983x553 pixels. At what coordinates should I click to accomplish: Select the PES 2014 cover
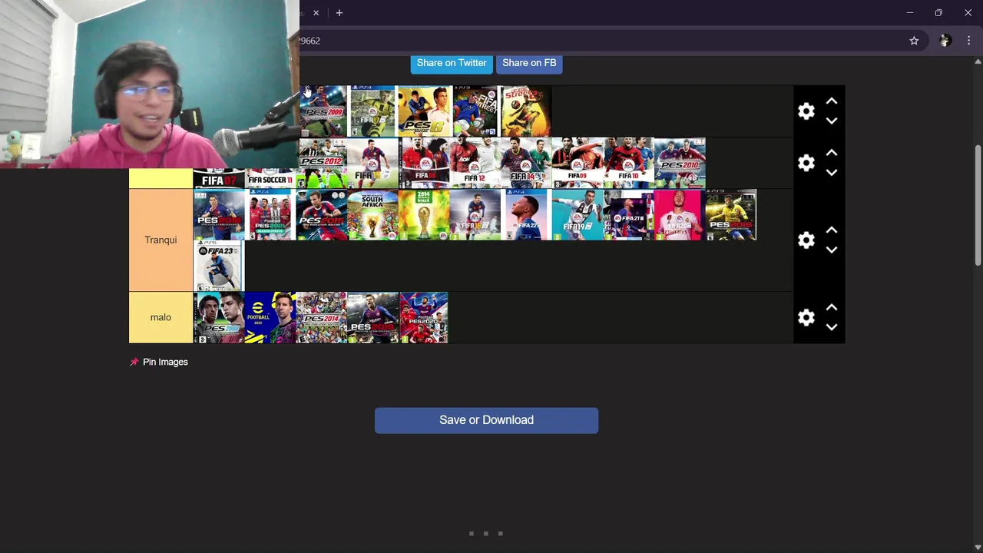point(321,317)
